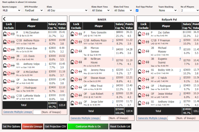Exclude Tony Gonsolin from BAKER lineup
This screenshot has height=132, width=199.
tap(76, 34)
